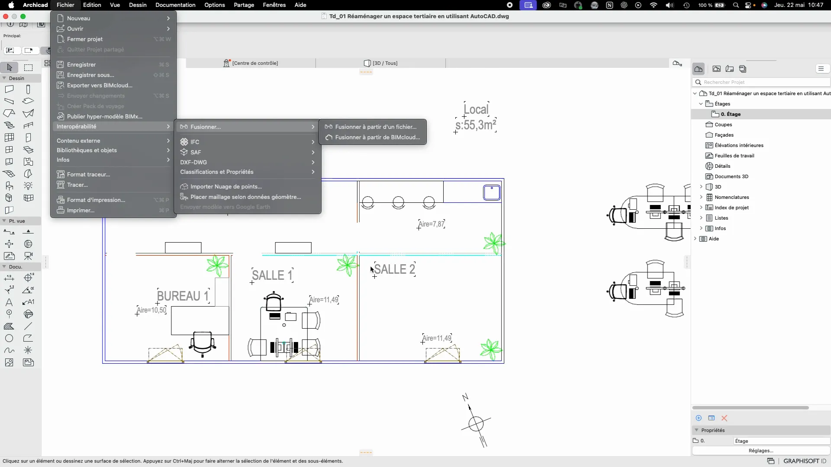Select the Lamp tool icon
831x467 pixels.
point(28,186)
